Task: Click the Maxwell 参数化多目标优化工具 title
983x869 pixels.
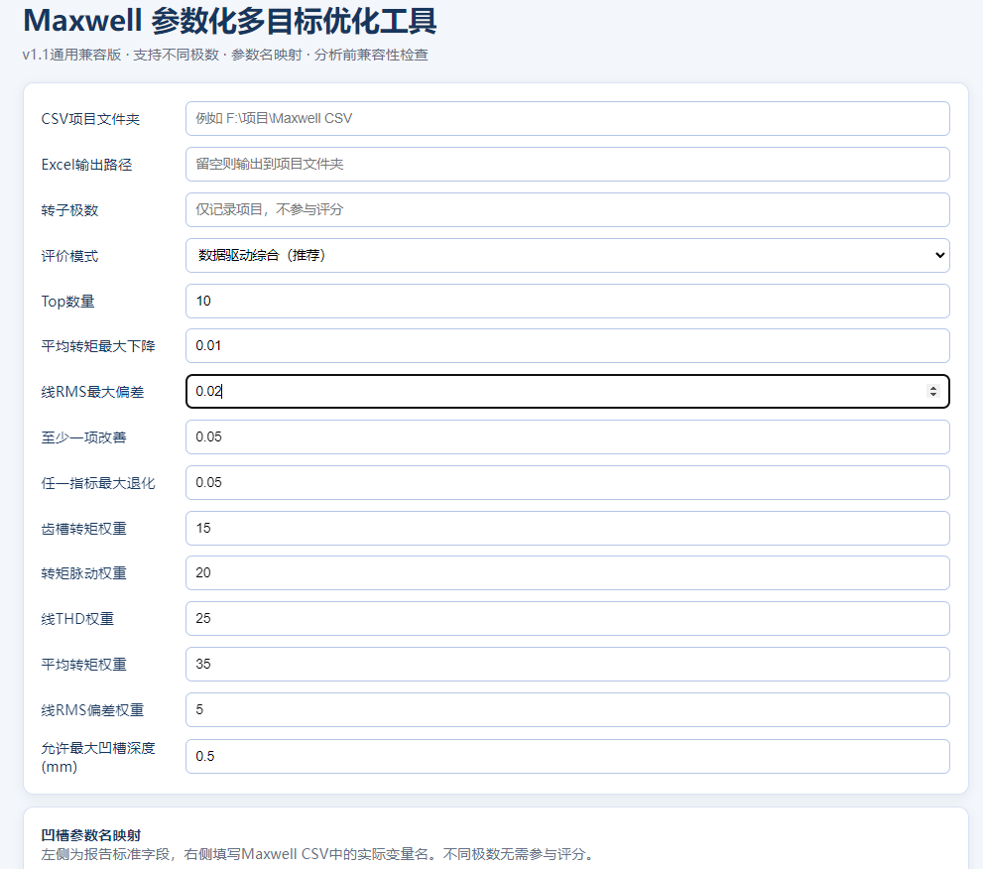Action: tap(229, 21)
